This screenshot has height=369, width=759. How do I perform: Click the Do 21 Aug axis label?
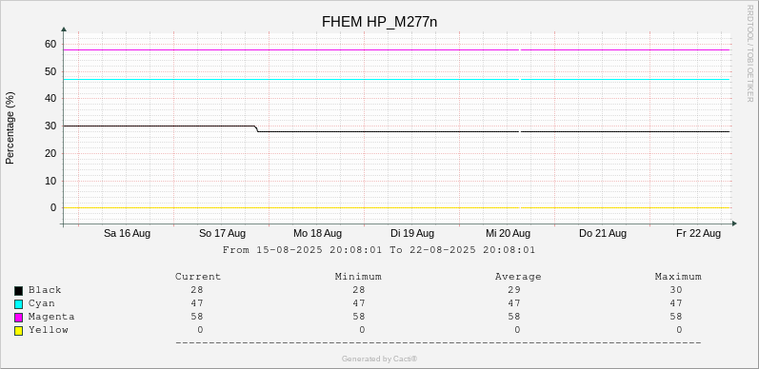pos(603,234)
